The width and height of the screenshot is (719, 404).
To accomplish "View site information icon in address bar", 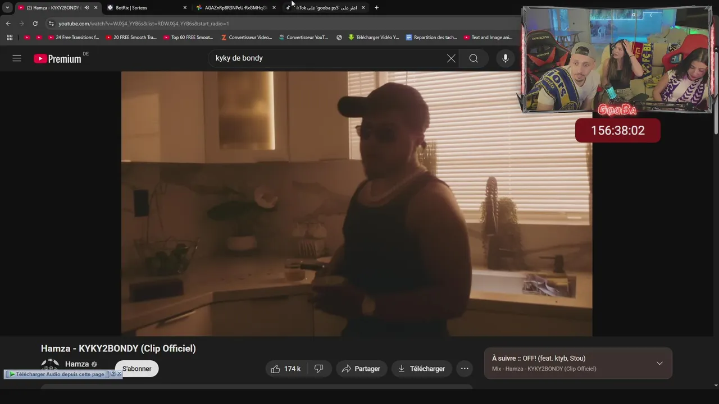I will point(51,24).
